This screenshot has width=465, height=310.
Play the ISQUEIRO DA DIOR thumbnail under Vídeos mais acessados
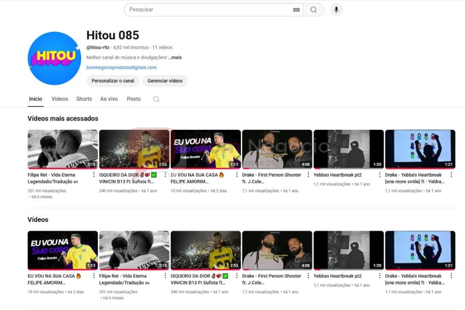134,149
